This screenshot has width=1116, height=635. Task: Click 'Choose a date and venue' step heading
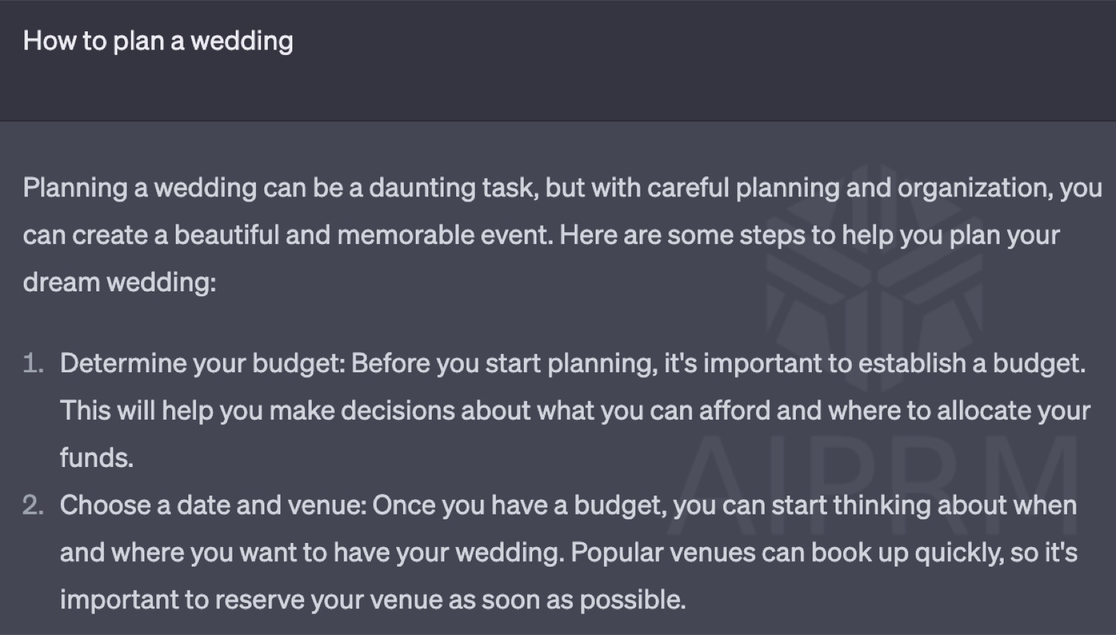point(213,505)
